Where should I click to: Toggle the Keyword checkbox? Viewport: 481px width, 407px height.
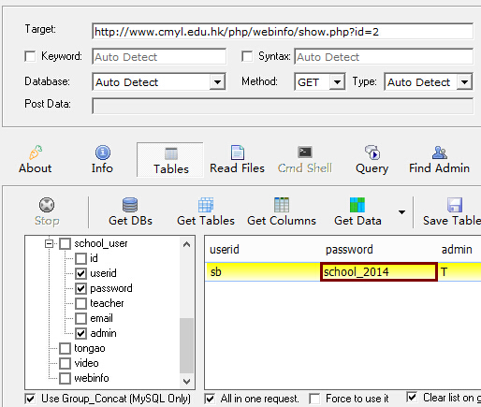coord(30,56)
